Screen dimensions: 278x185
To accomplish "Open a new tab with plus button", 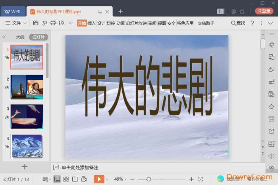I will [121, 12].
